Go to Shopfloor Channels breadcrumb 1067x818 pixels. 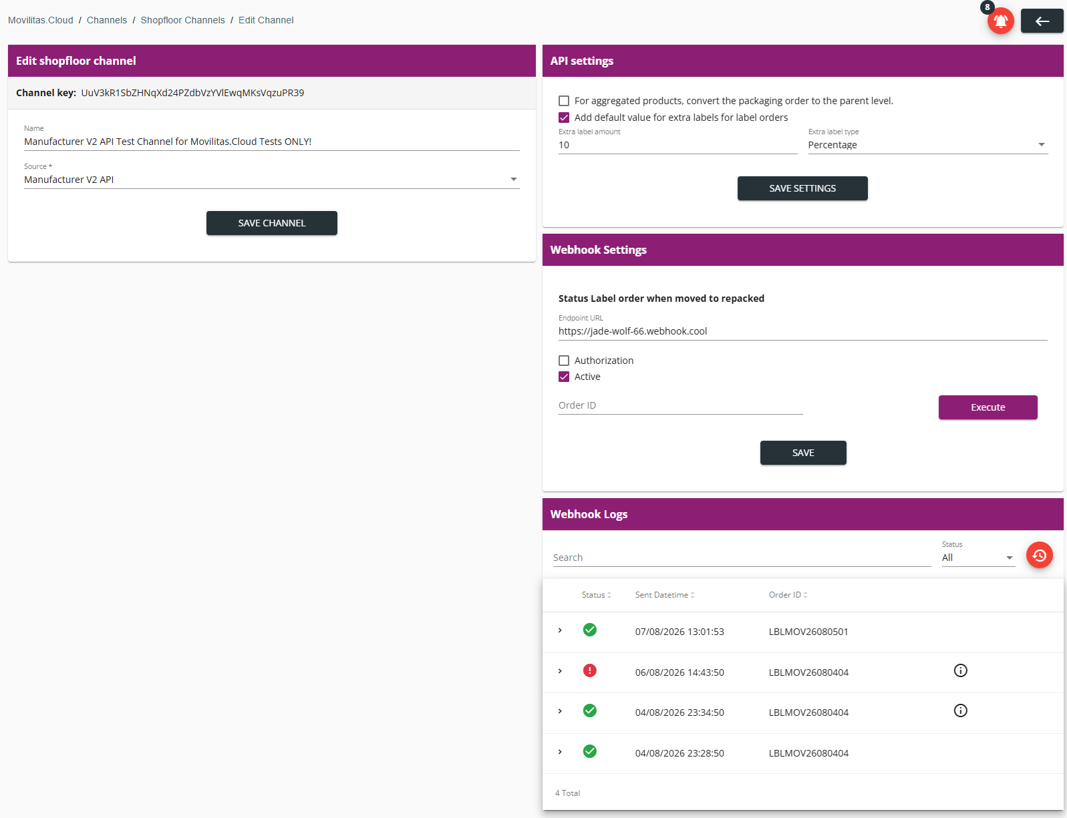182,20
